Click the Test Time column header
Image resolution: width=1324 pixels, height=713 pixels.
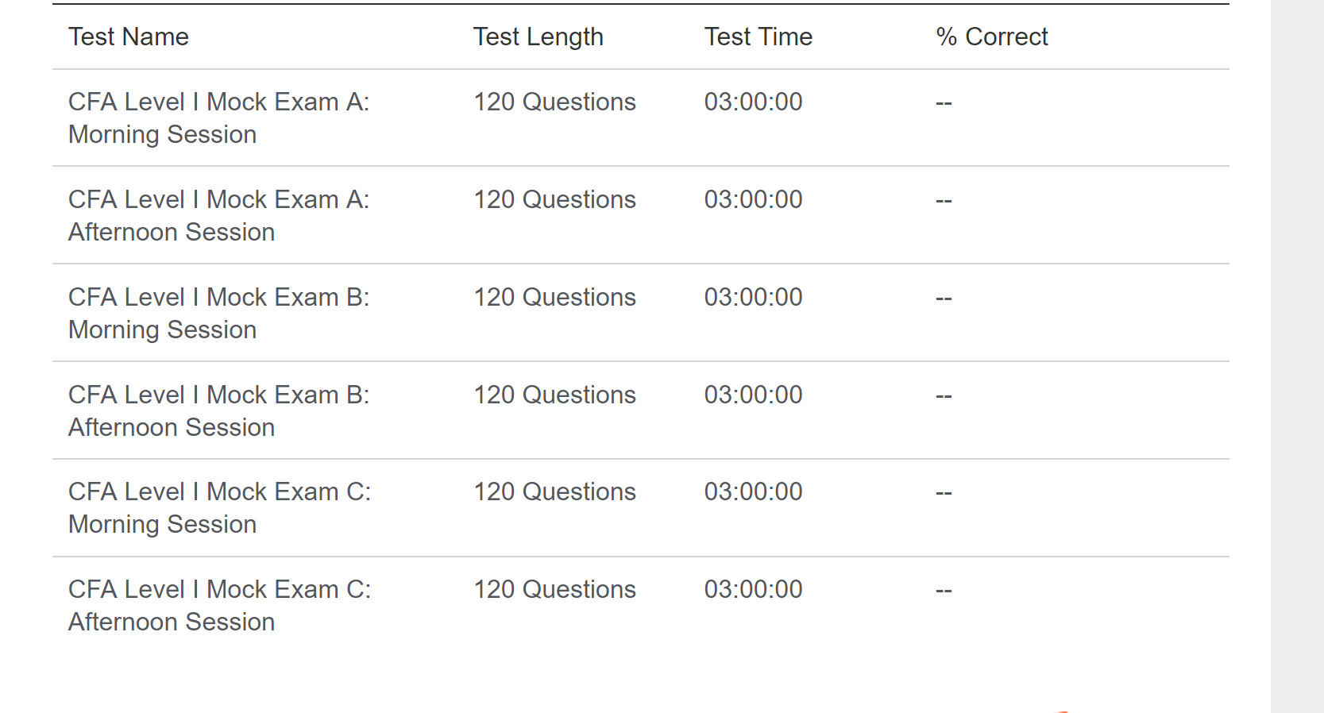[x=758, y=37]
